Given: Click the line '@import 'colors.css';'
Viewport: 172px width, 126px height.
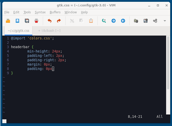Looking at the screenshot, I should coord(32,38).
